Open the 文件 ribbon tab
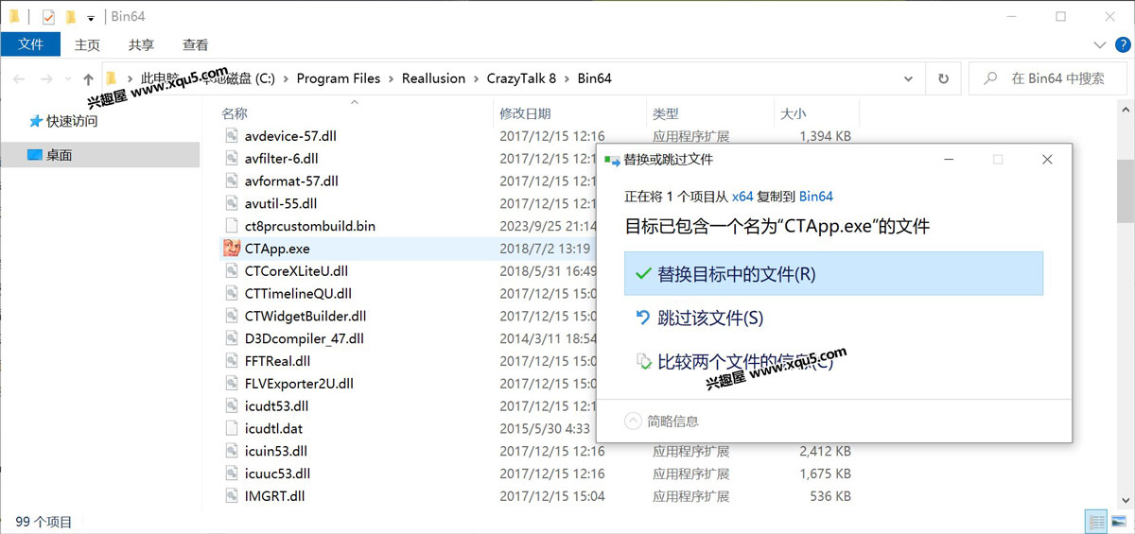The width and height of the screenshot is (1135, 534). point(30,44)
